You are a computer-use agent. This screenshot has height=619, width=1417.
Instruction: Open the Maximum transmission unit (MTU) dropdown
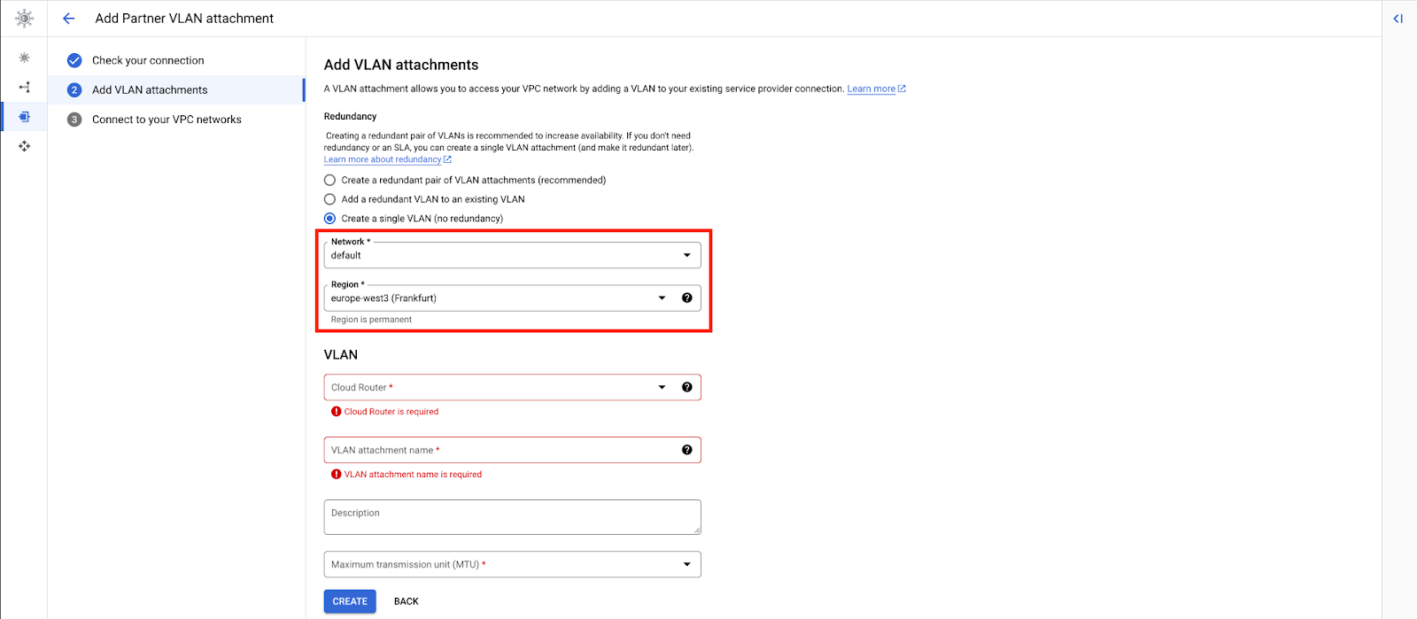[512, 564]
